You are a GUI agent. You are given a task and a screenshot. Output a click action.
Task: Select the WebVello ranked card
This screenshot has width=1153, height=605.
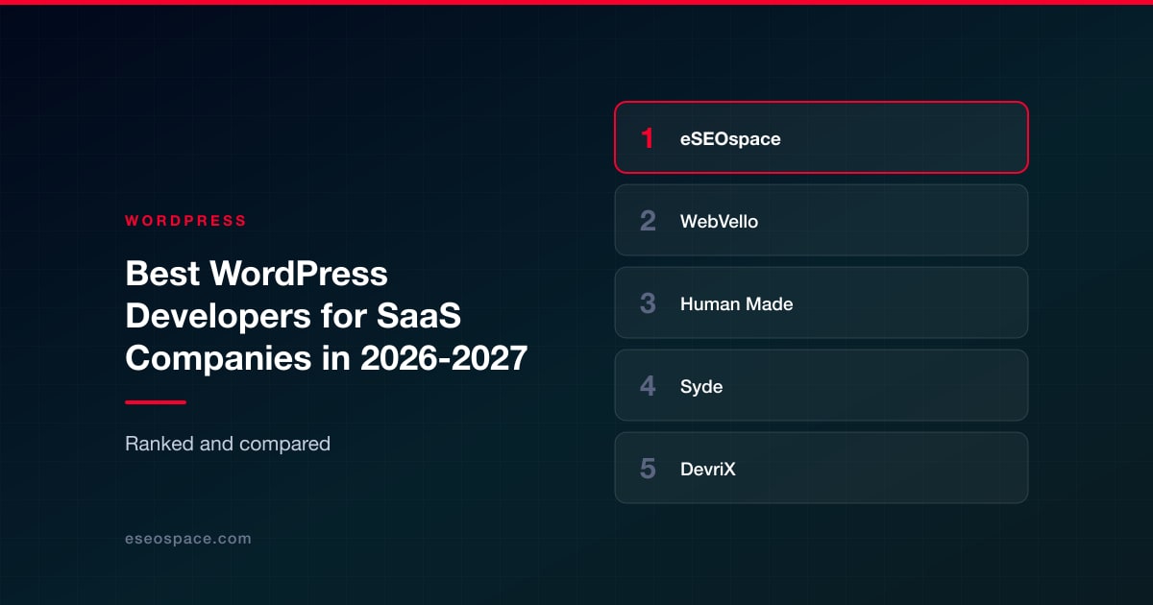[822, 220]
